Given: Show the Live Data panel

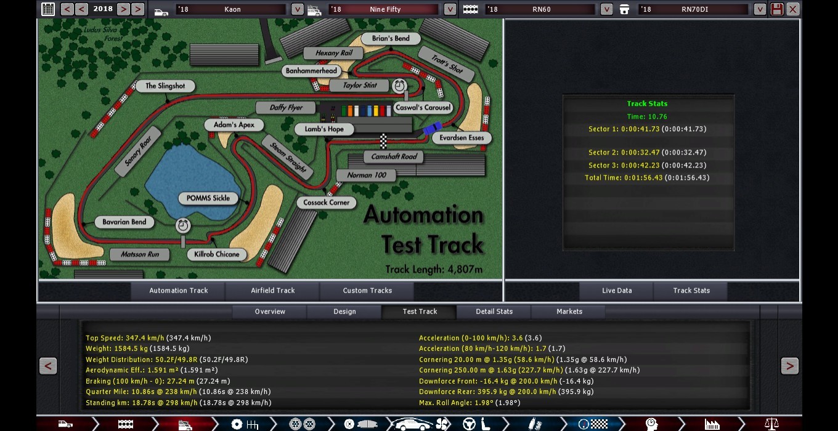Looking at the screenshot, I should (x=616, y=291).
